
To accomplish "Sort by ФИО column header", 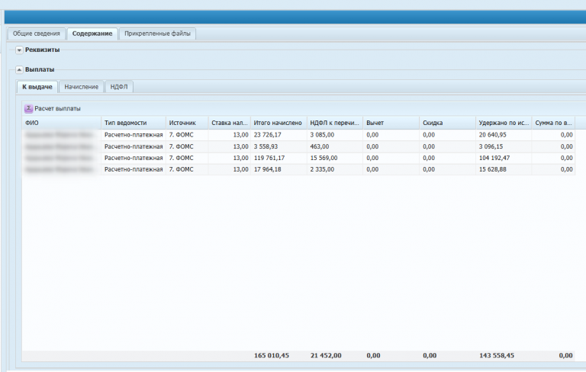I will pyautogui.click(x=61, y=123).
